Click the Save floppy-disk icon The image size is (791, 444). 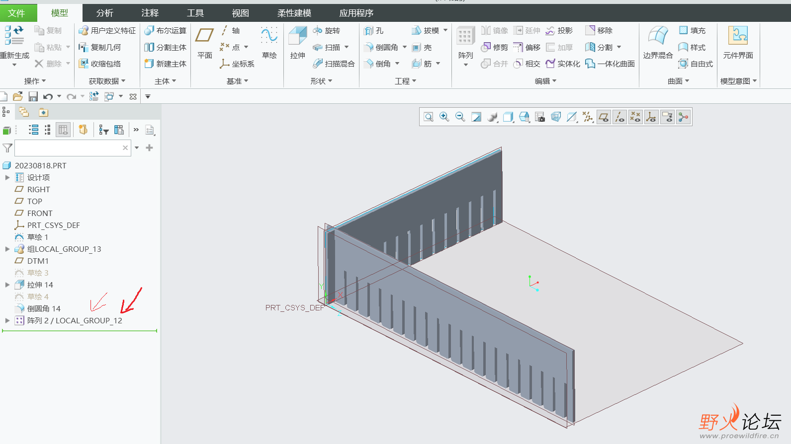33,96
